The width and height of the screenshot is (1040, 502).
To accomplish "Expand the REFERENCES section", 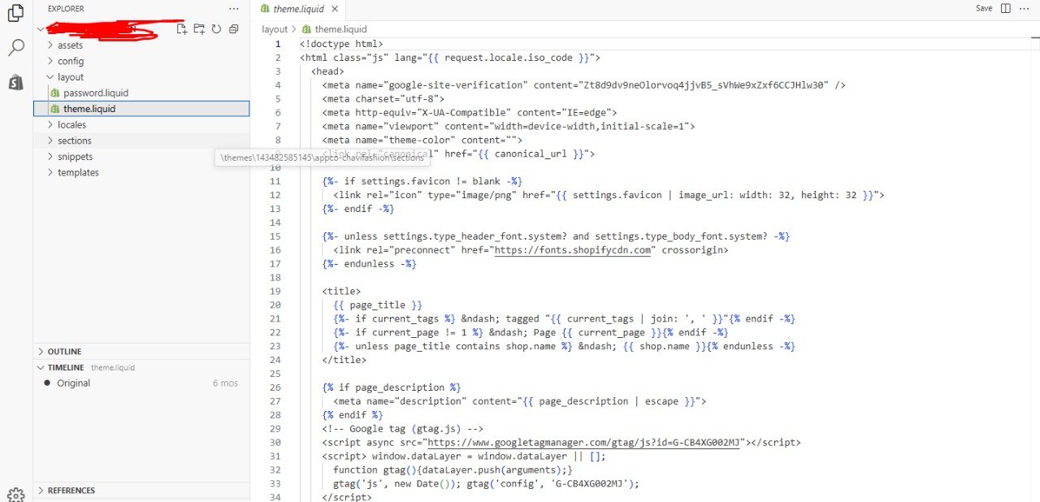I will [x=71, y=491].
